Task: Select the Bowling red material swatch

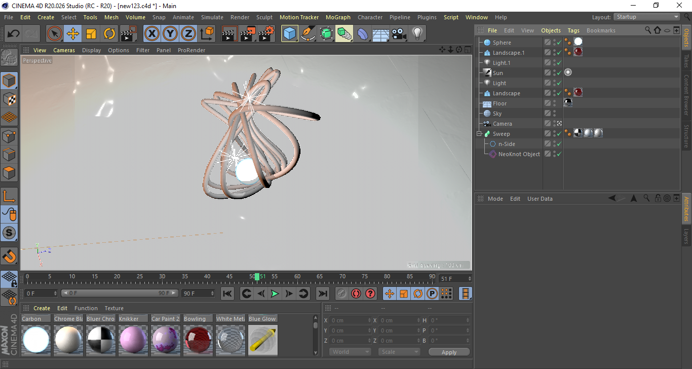Action: (x=198, y=340)
